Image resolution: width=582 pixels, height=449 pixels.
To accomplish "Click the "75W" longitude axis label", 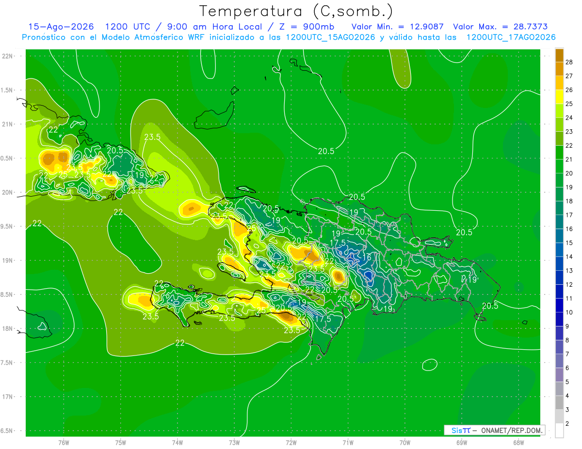I will point(120,442).
